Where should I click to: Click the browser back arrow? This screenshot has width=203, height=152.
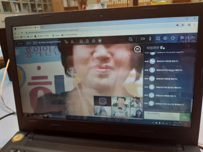click(x=16, y=33)
